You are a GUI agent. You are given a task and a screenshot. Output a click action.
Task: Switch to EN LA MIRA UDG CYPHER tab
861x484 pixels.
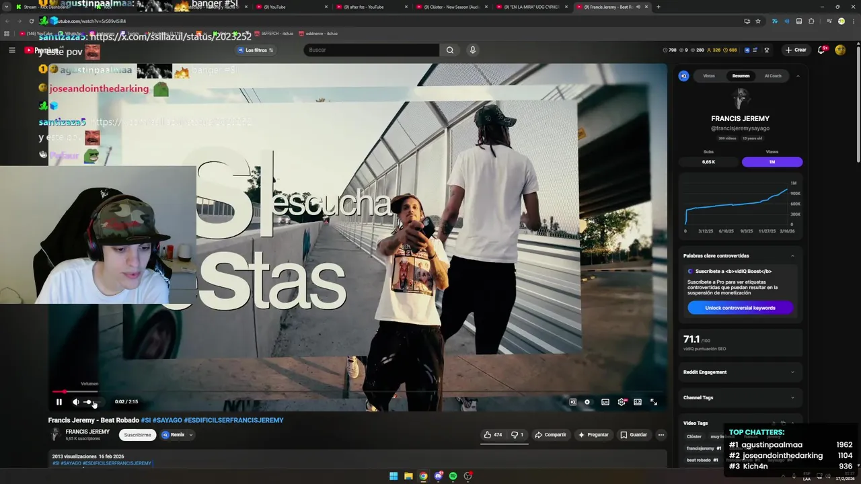click(x=531, y=7)
